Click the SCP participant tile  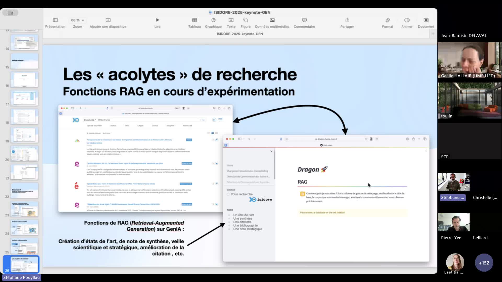470,141
